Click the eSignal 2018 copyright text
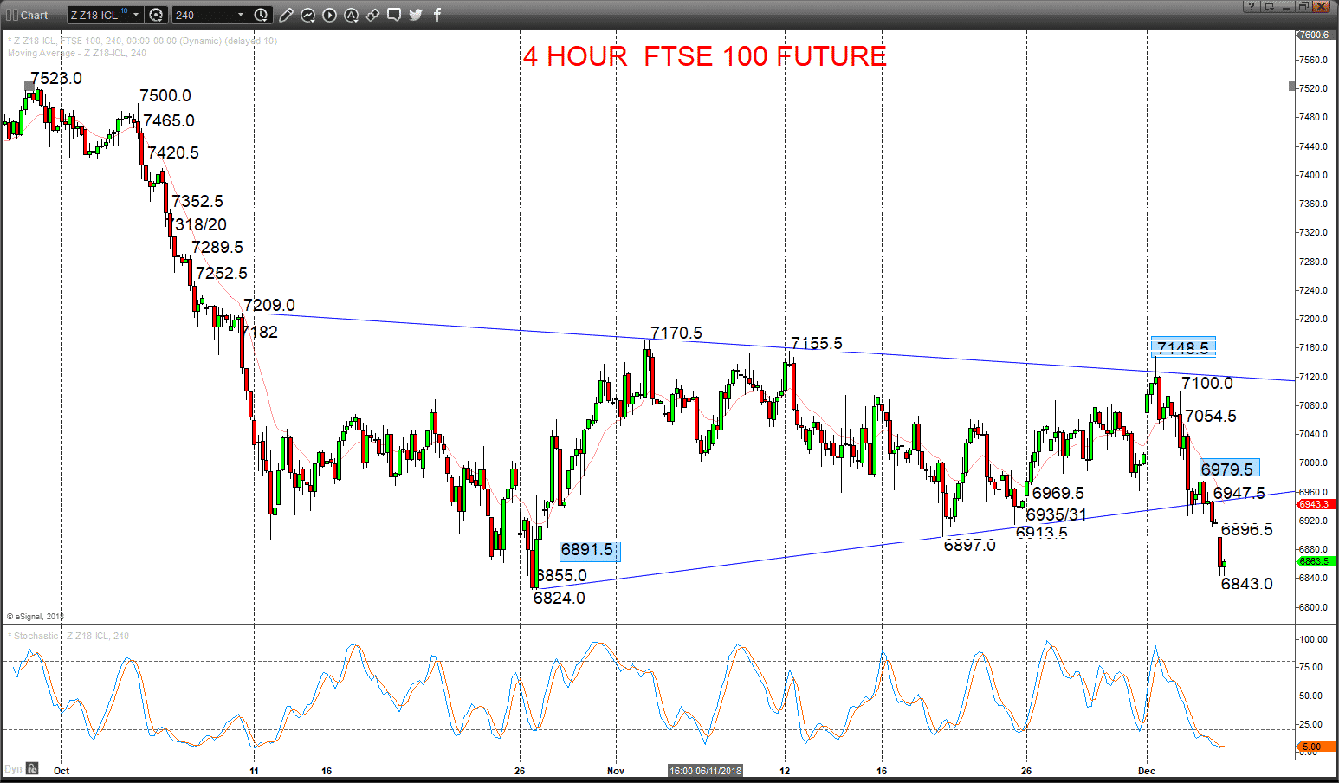This screenshot has height=783, width=1339. (36, 617)
